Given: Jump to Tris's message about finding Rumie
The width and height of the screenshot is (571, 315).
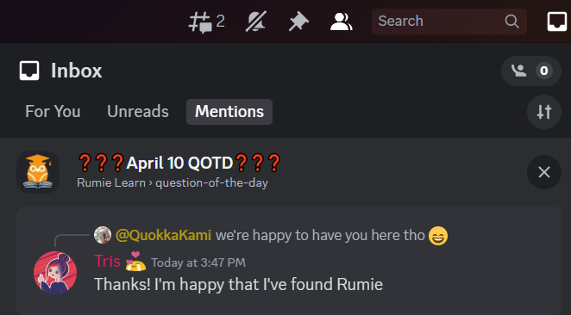Looking at the screenshot, I should pyautogui.click(x=239, y=285).
